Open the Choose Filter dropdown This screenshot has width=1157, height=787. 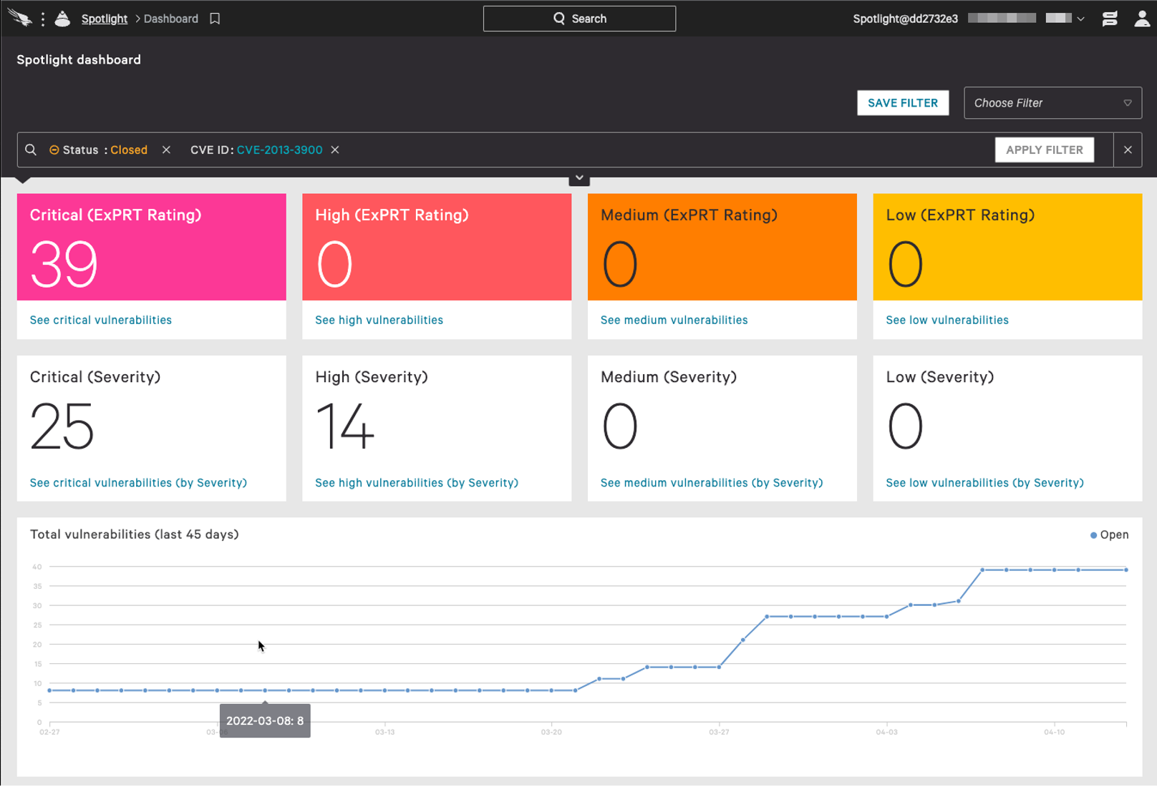pyautogui.click(x=1052, y=103)
